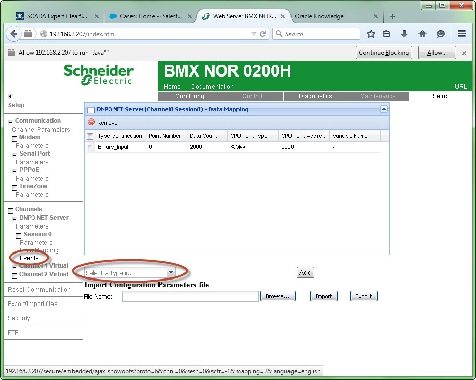Open the Firefox hamburger menu

click(461, 34)
